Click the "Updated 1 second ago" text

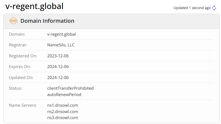pos(192,8)
